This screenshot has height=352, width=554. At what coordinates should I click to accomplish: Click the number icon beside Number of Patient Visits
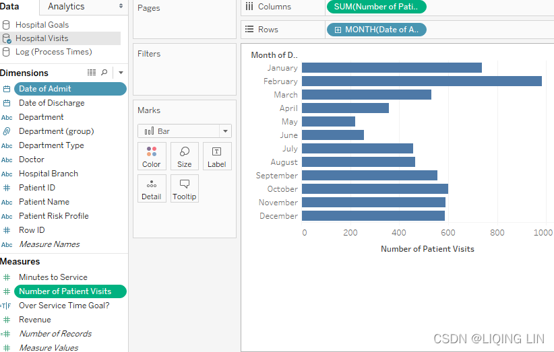click(7, 291)
